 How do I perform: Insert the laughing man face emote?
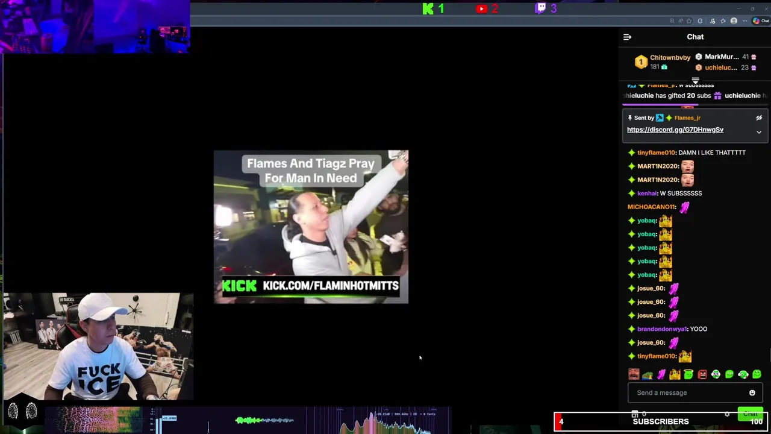[x=634, y=374]
